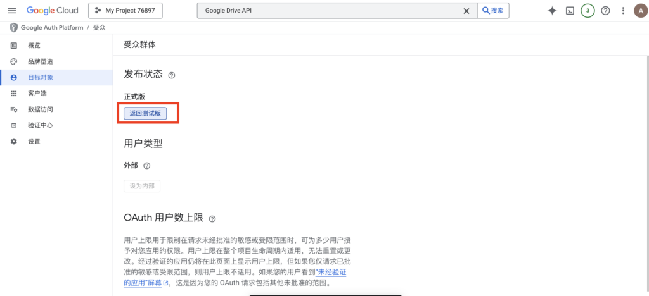The image size is (649, 296).
Task: Click help icon next to 发布状态
Action: [172, 75]
